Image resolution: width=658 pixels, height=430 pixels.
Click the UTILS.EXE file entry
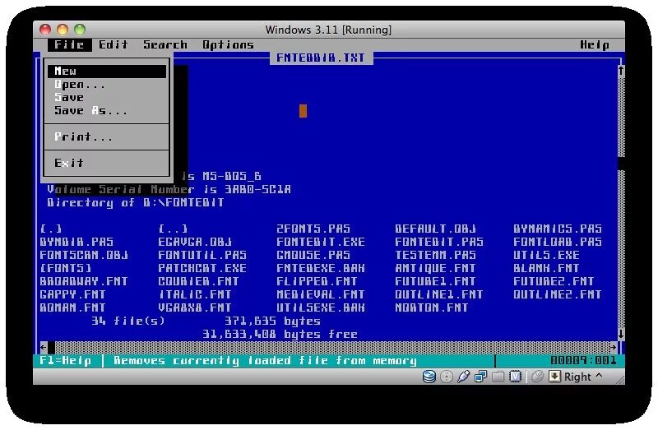pos(546,255)
